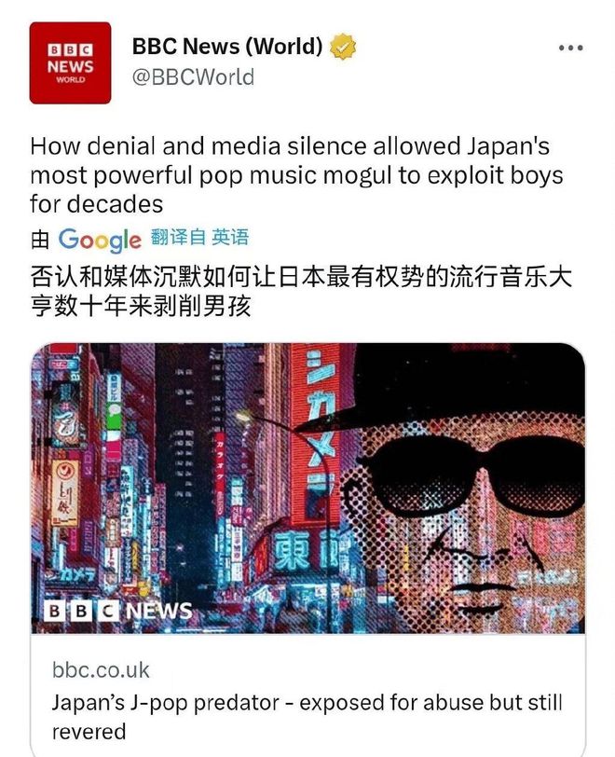Click the gold verified badge

coord(342,47)
